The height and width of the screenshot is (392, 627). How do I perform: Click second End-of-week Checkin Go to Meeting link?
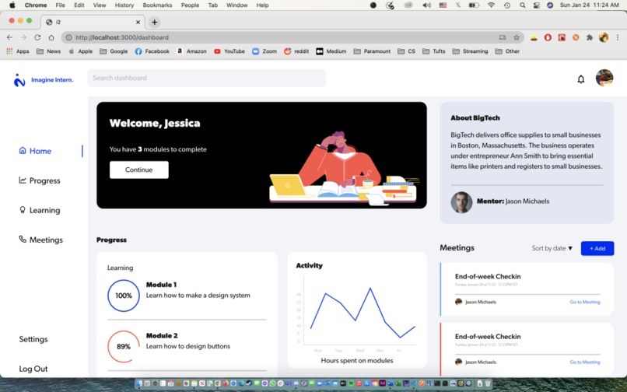click(x=585, y=362)
